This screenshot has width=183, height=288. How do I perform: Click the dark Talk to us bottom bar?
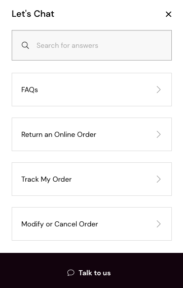coord(91,270)
